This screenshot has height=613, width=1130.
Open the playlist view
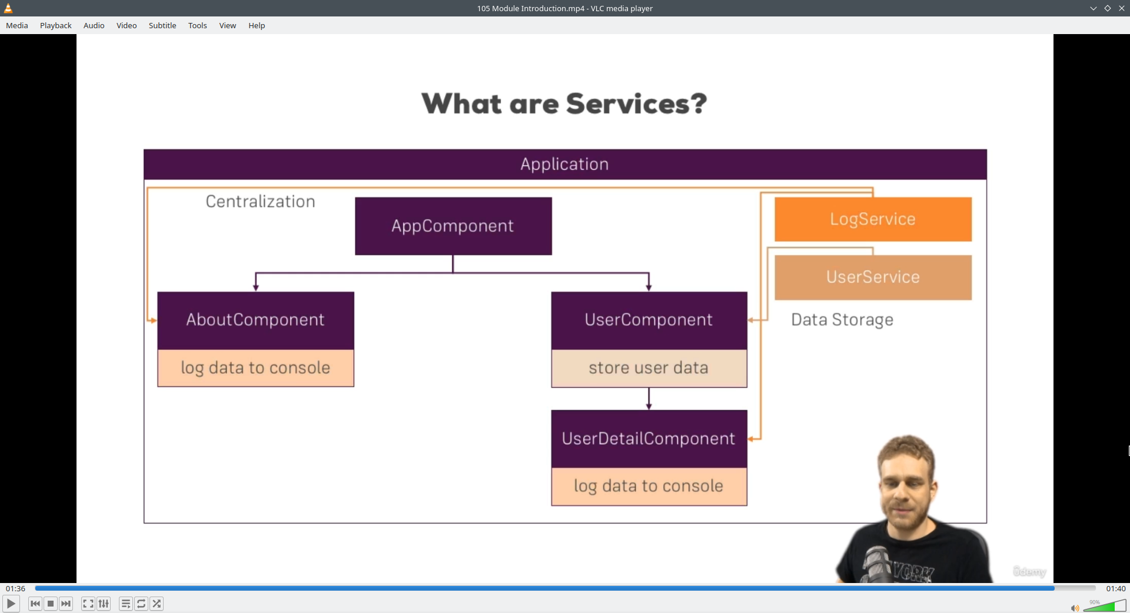[126, 604]
